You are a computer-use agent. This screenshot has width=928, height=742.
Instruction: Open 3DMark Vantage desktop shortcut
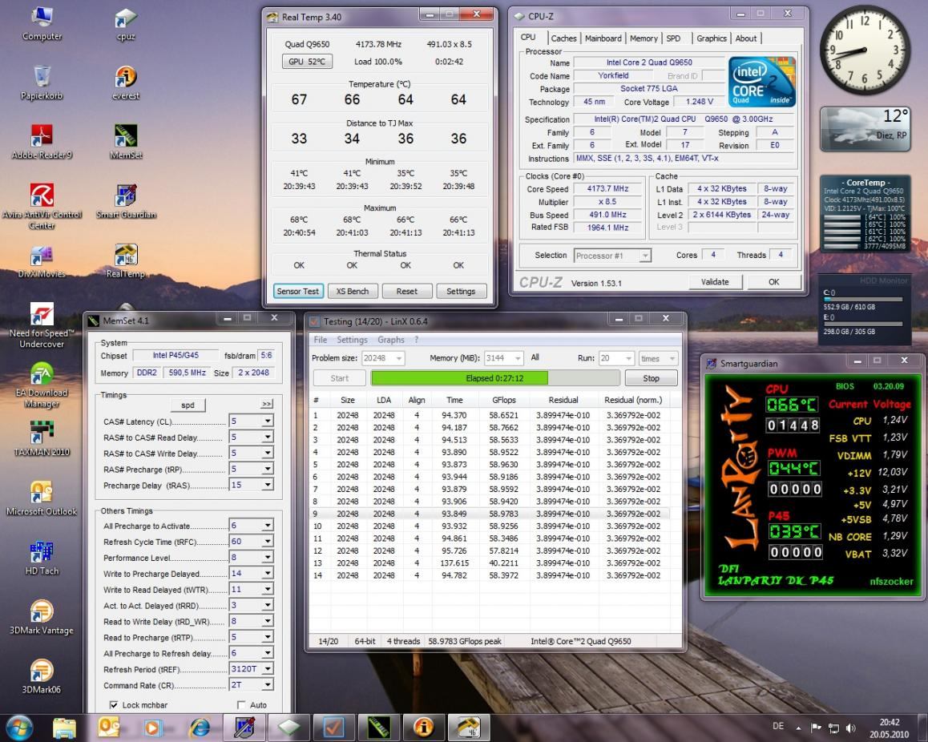click(x=41, y=613)
